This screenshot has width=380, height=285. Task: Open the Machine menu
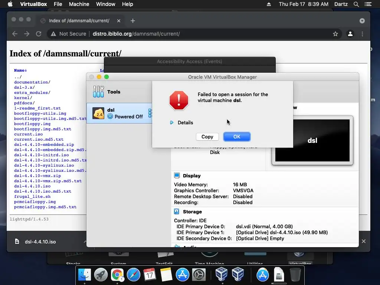pyautogui.click(x=79, y=4)
